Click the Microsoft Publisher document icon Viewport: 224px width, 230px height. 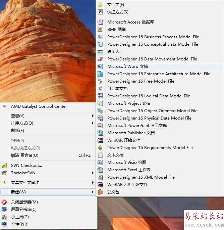point(100,133)
